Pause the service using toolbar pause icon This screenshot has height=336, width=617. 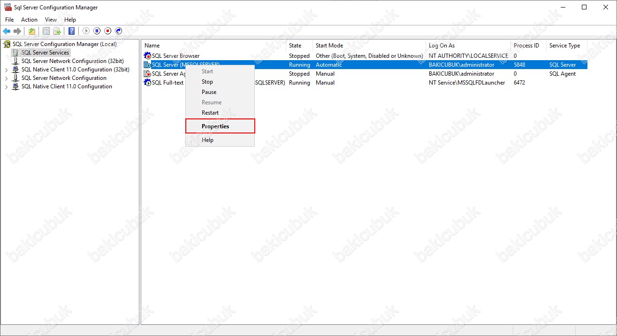tap(97, 31)
